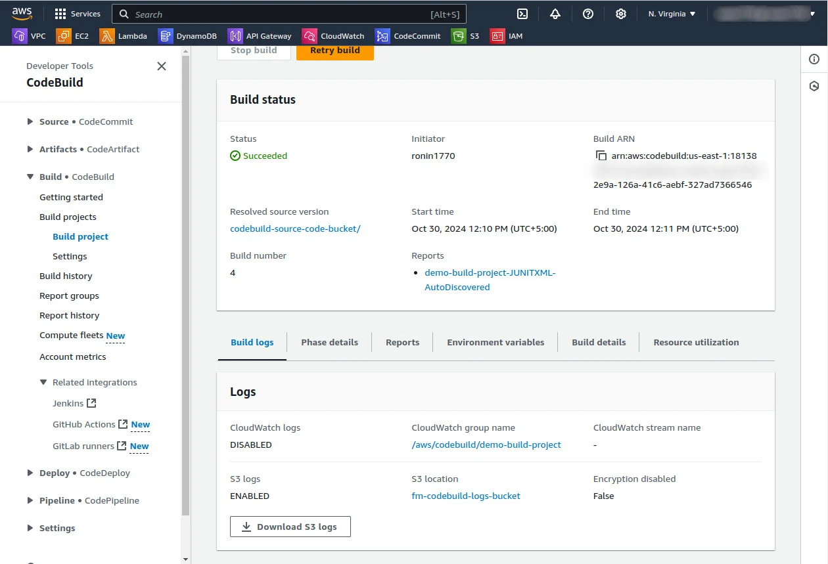Open Report groups in sidebar
This screenshot has height=564, width=828.
pos(69,295)
